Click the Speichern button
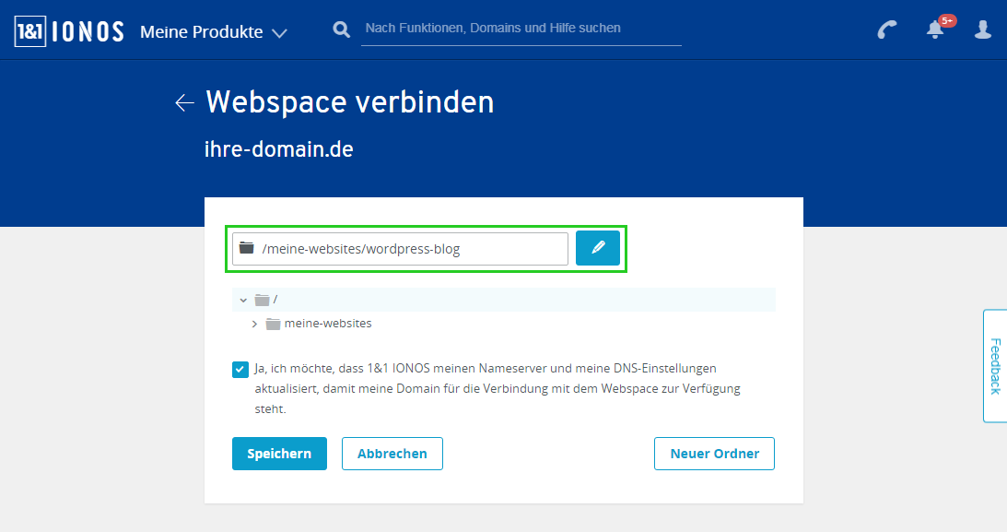This screenshot has height=532, width=1007. [x=279, y=454]
